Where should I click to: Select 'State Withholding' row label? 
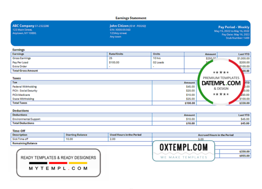pos(23,99)
